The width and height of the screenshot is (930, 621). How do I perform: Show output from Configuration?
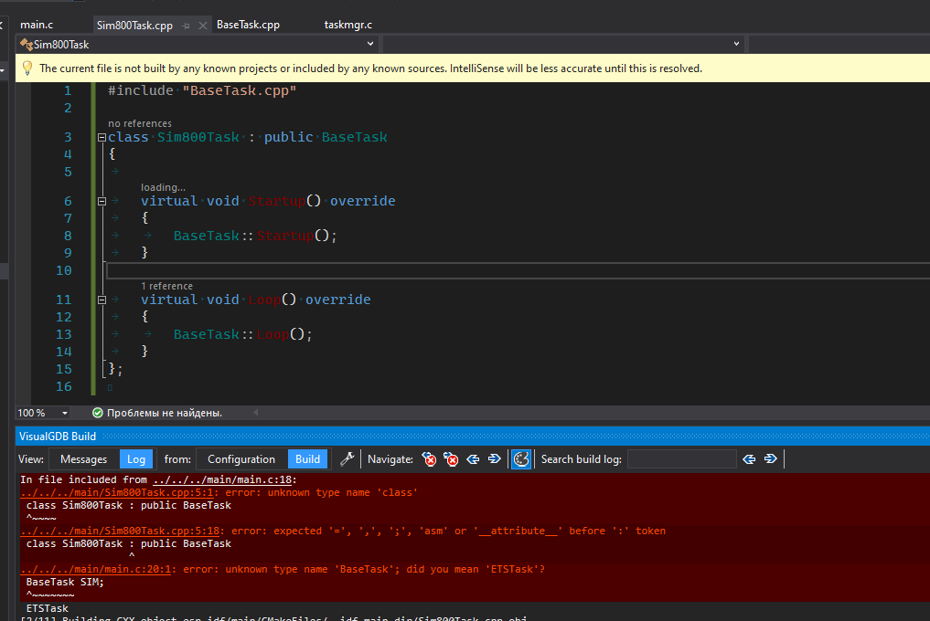[x=241, y=459]
